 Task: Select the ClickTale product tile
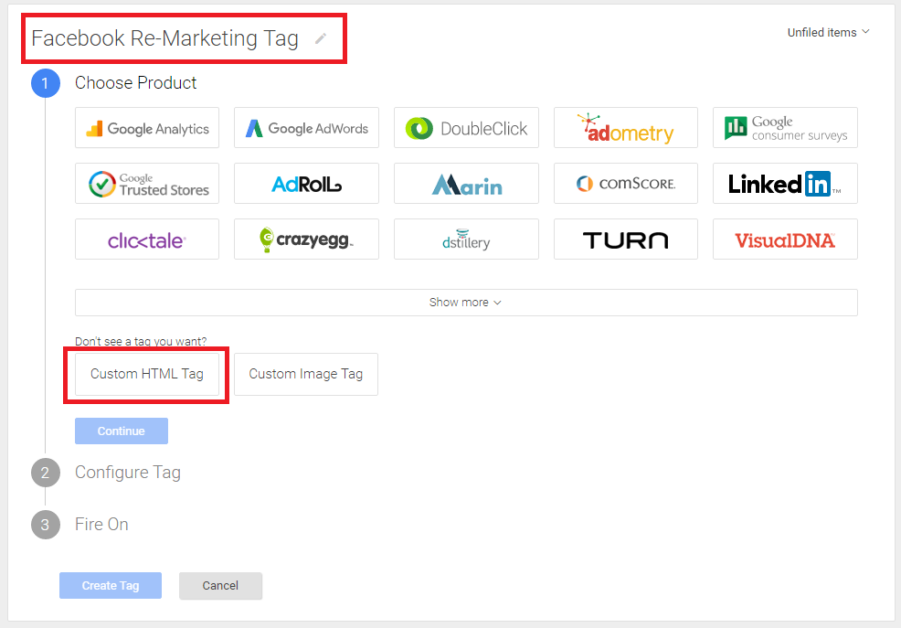coord(147,239)
